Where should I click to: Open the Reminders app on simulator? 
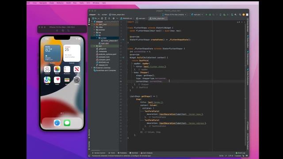[67, 69]
